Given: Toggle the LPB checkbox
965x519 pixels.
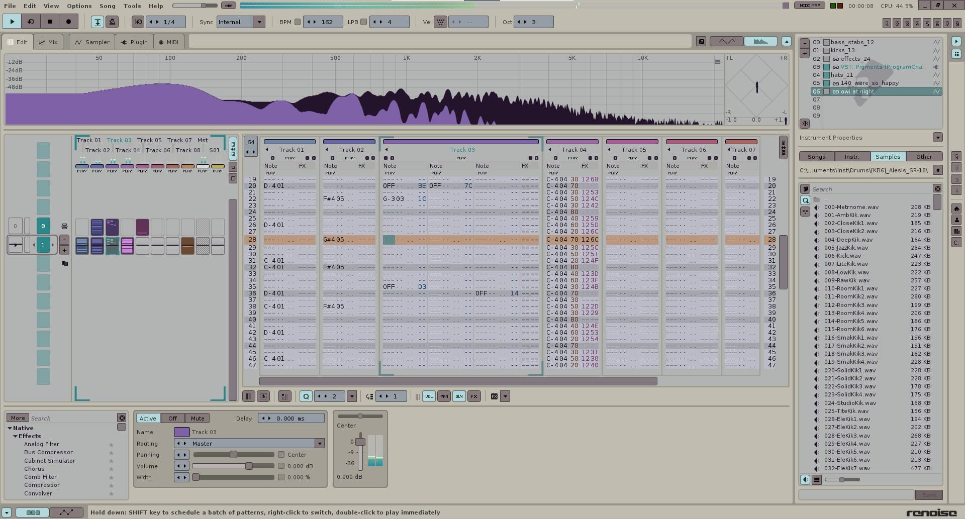Looking at the screenshot, I should [363, 22].
